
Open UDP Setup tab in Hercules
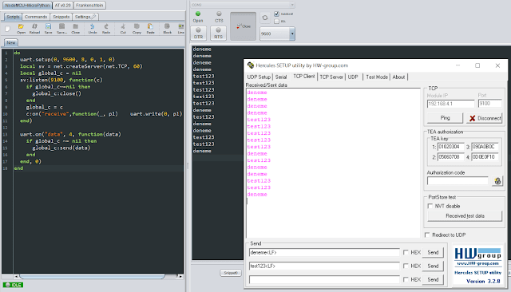[x=259, y=77]
